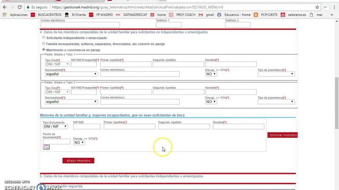Open Discap. >= 33% dropdown in Menores section
Image resolution: width=339 pixels, height=190 pixels.
click(x=79, y=142)
